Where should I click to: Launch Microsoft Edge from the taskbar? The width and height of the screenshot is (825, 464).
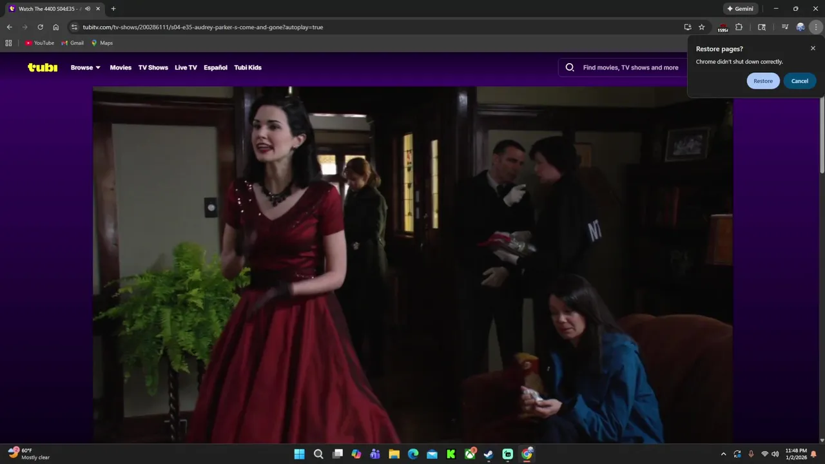413,454
